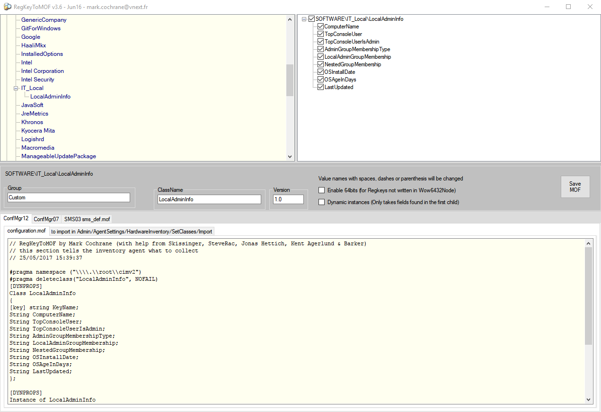
Task: Enable the Dynamic instances checkbox
Action: 322,202
